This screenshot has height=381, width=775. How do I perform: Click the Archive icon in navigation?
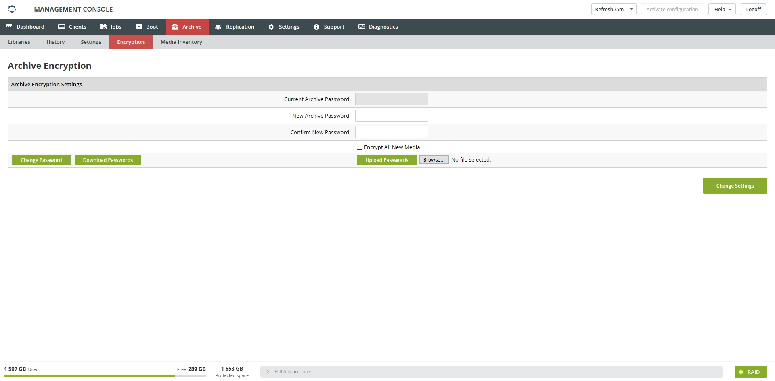click(175, 27)
